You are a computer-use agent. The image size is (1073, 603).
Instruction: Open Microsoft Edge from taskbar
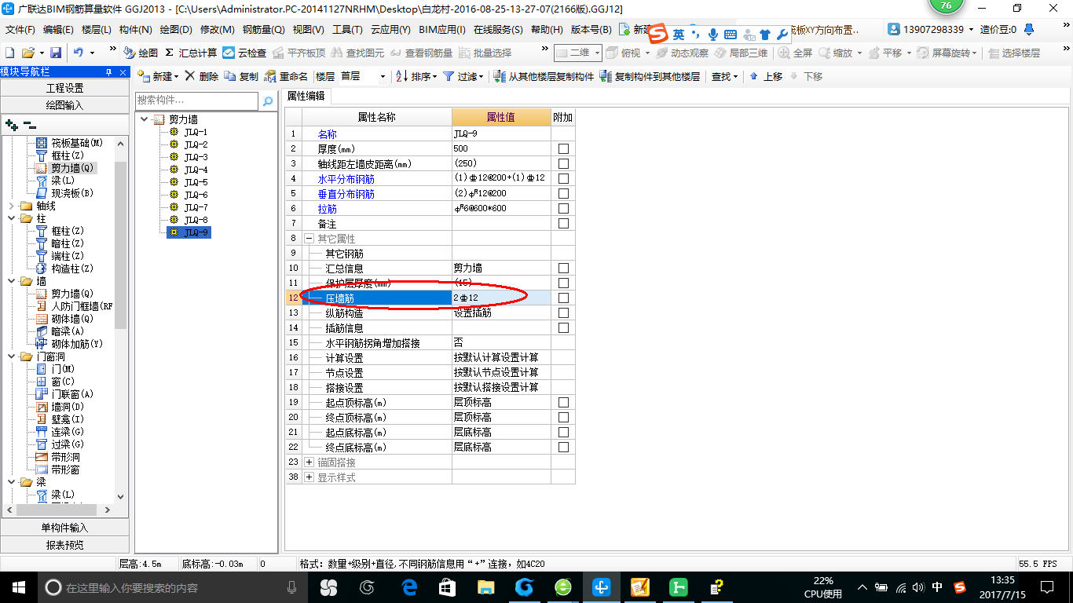[408, 587]
